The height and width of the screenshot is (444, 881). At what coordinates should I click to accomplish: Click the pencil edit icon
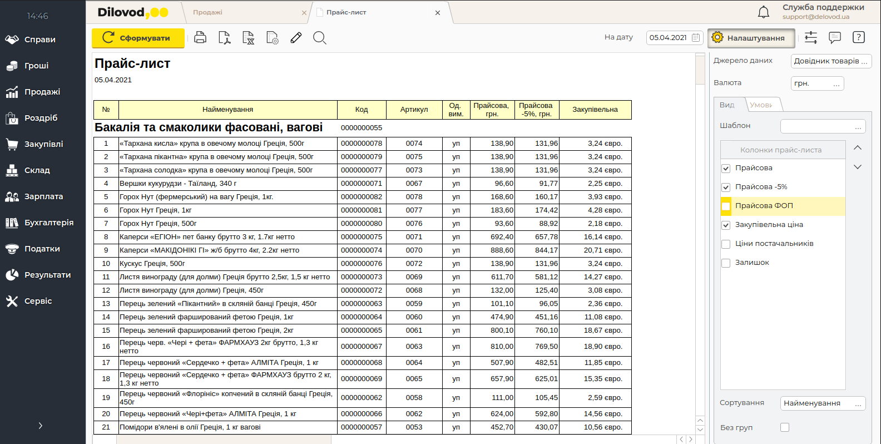[x=296, y=38]
